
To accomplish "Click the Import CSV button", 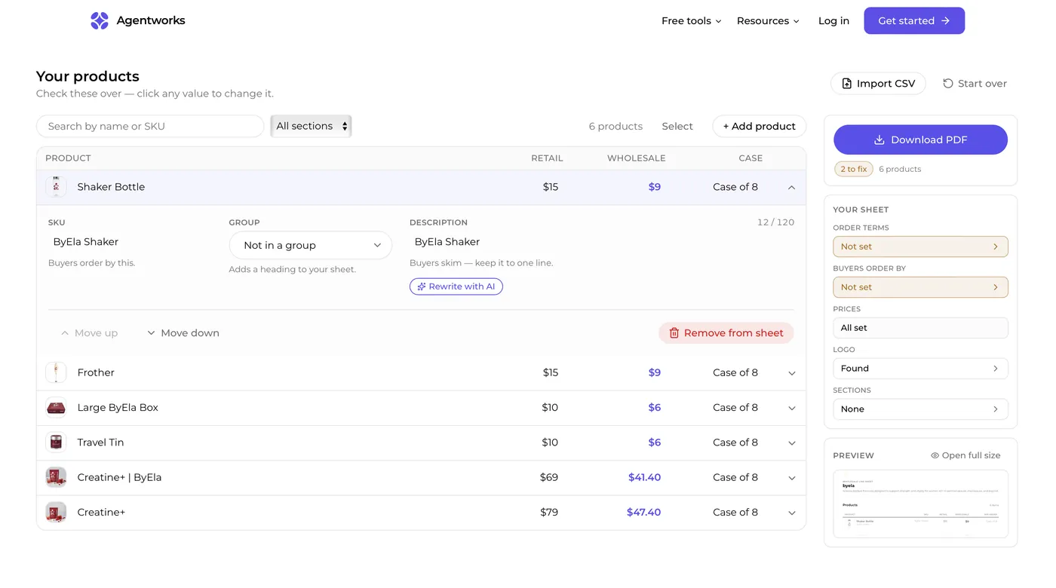I will pos(878,84).
